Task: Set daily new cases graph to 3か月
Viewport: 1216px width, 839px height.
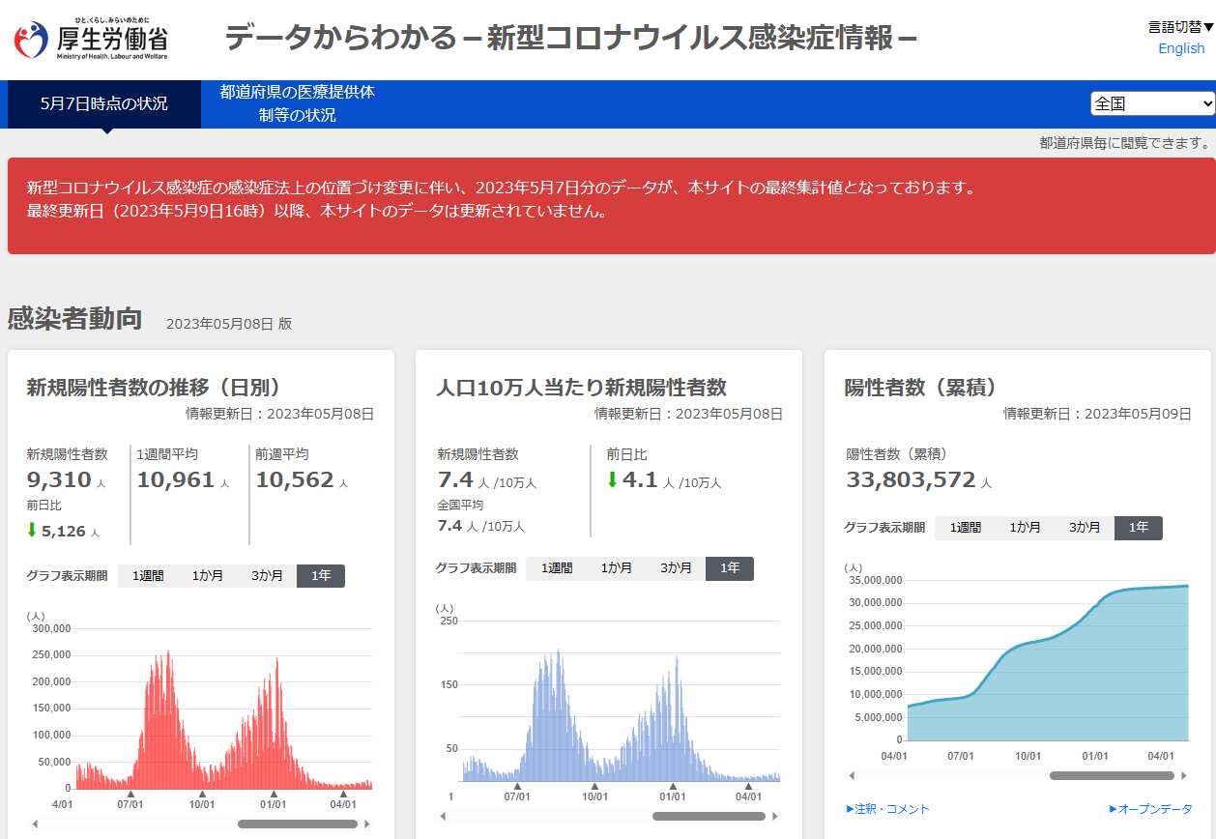Action: [267, 576]
